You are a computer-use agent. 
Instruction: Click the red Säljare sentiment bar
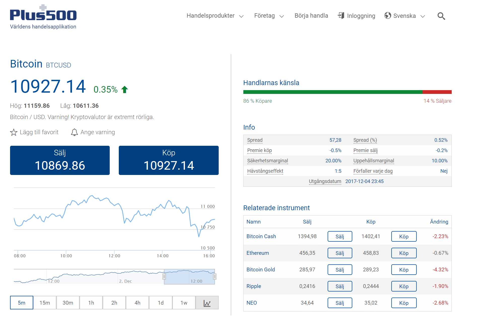click(437, 92)
